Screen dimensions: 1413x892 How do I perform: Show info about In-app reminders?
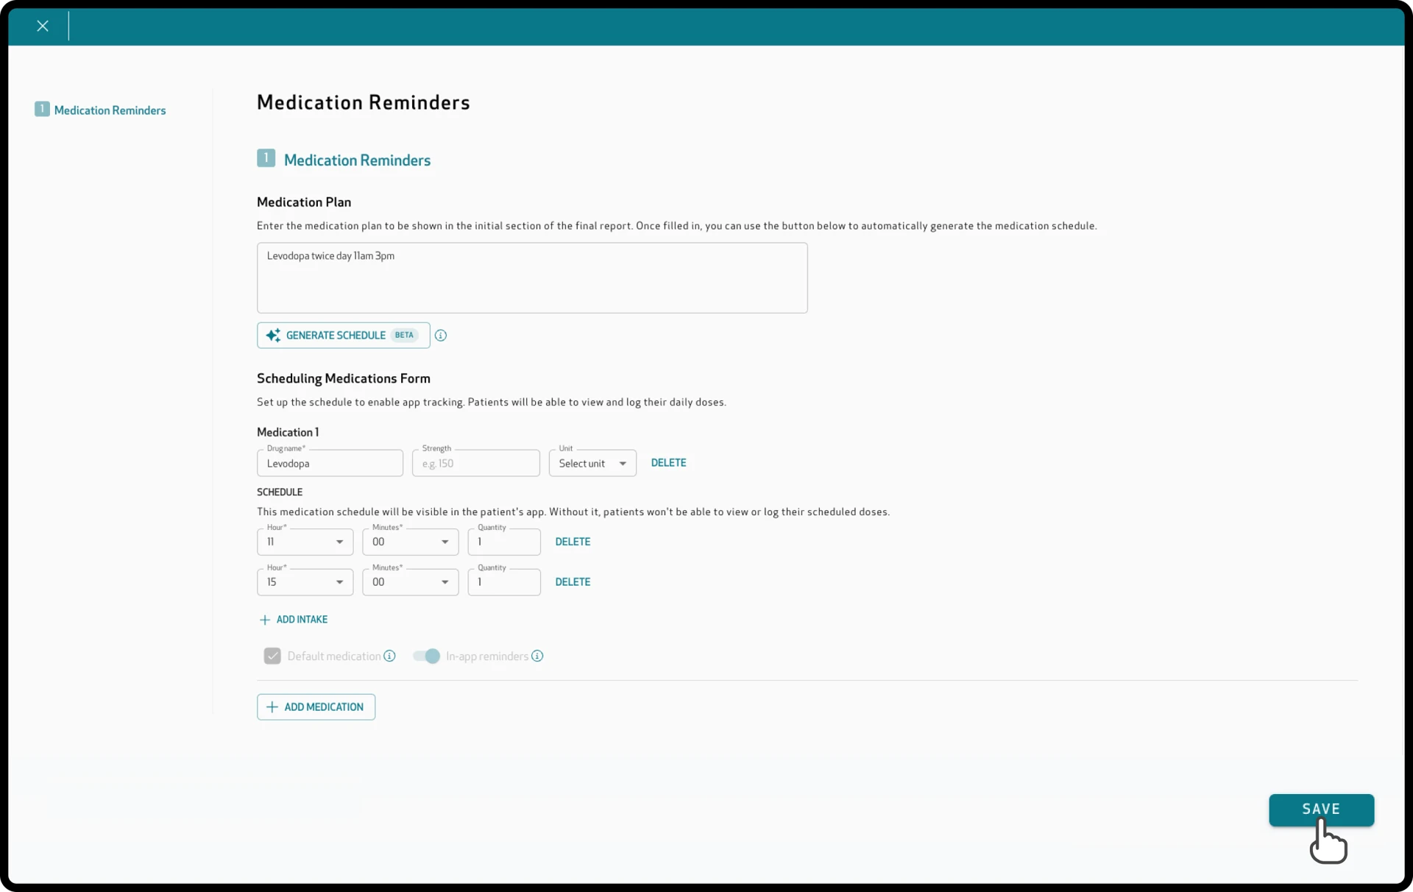pyautogui.click(x=538, y=656)
